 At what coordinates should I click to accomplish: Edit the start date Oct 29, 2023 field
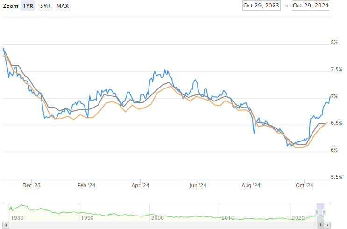262,6
